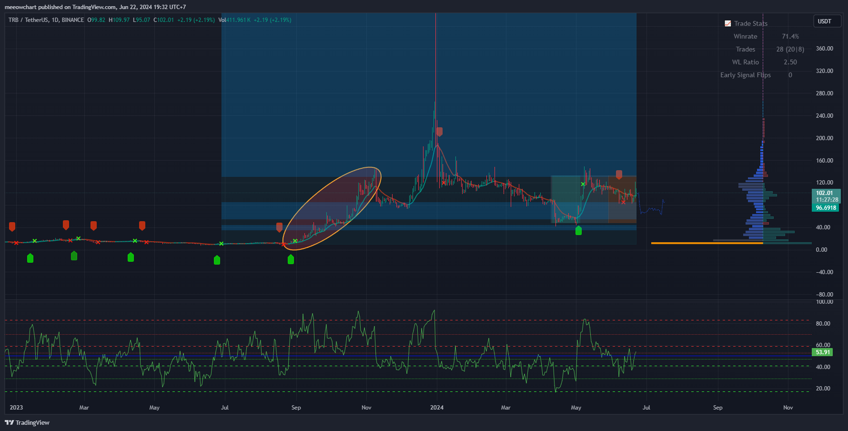Select the orange ellipse drawing on the rally
The image size is (848, 431).
[332, 209]
